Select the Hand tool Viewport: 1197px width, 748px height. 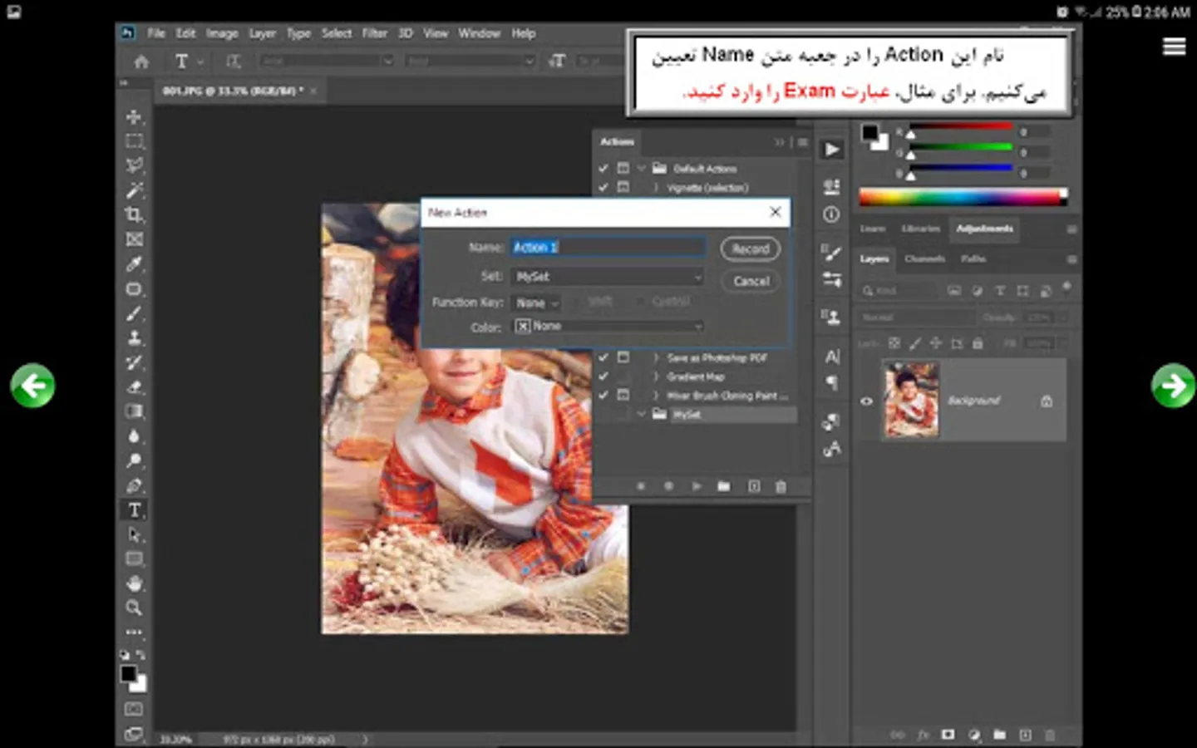(x=134, y=583)
